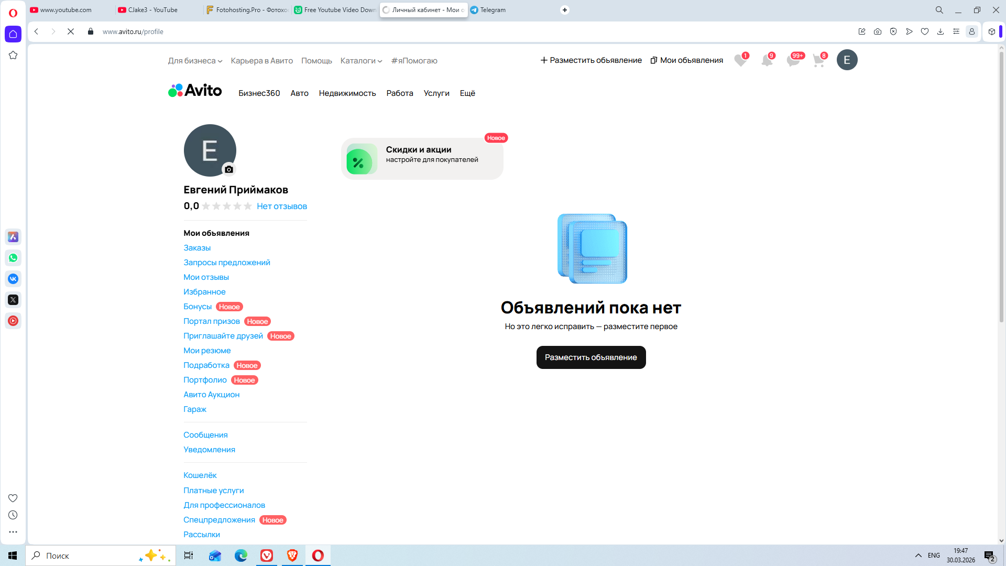
Task: Expand the Каталоги dropdown
Action: coord(361,61)
